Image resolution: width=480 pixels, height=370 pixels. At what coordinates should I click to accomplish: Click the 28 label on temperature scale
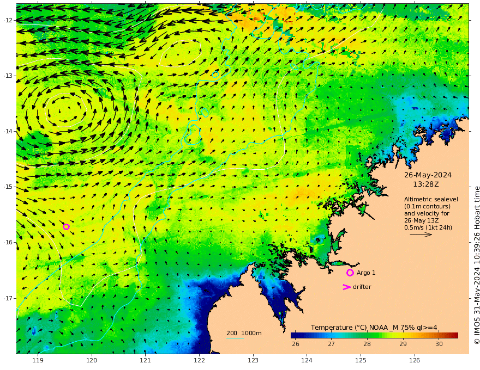click(367, 344)
